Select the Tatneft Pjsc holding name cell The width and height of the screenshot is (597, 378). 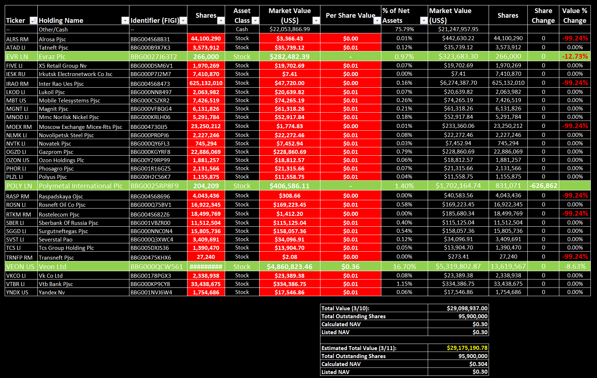83,47
